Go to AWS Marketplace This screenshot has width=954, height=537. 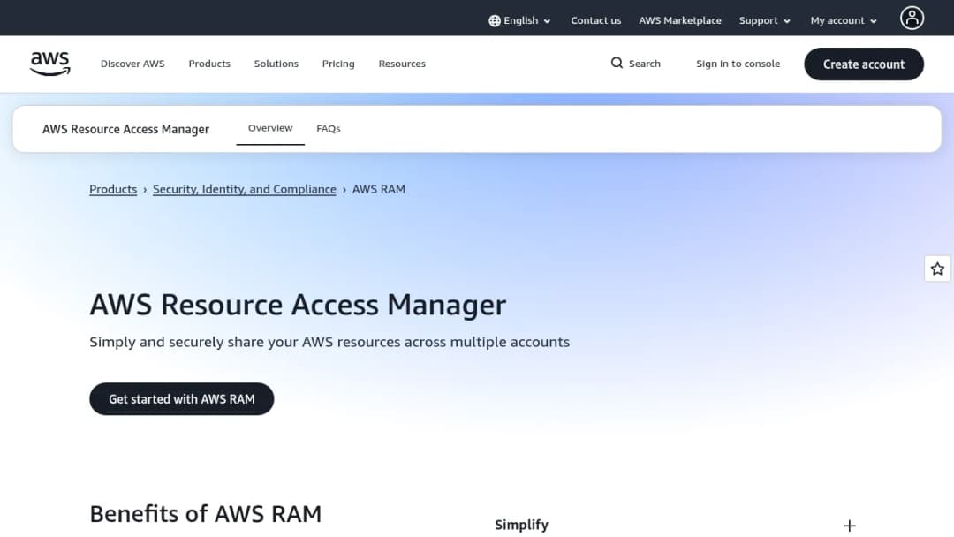(679, 20)
